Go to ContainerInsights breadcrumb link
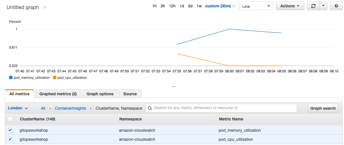Viewport: 344px width, 145px height. click(x=70, y=108)
